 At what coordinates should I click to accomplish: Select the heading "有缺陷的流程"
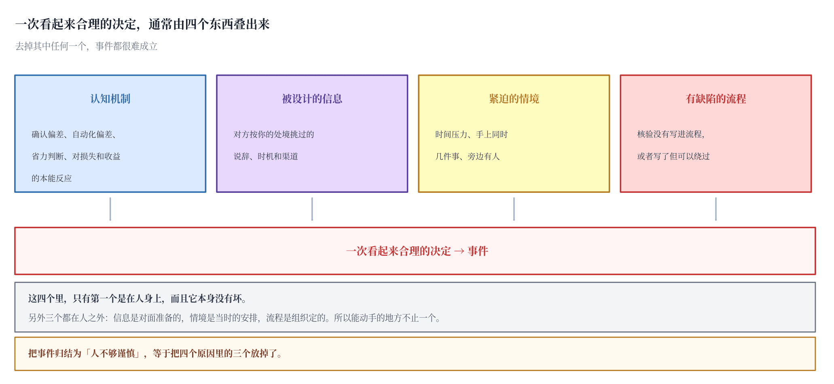point(716,99)
